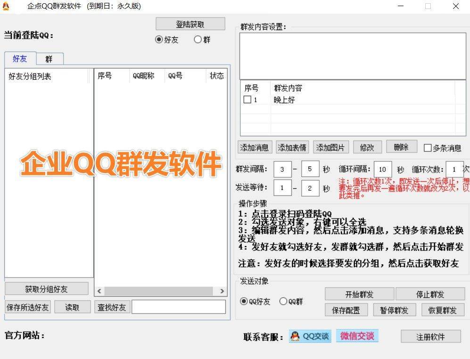This screenshot has width=470, height=359.
Task: Select QQ群 as the send target
Action: (x=283, y=302)
